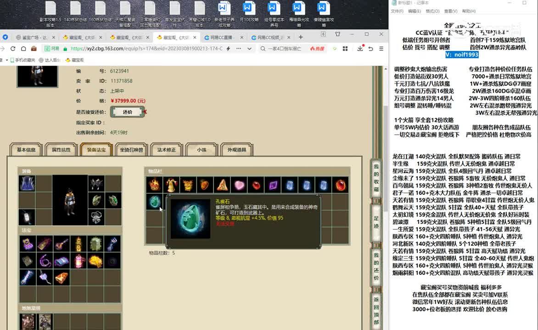The height and width of the screenshot is (330, 538).
Task: Click the 还价 counter-offer button
Action: (127, 112)
